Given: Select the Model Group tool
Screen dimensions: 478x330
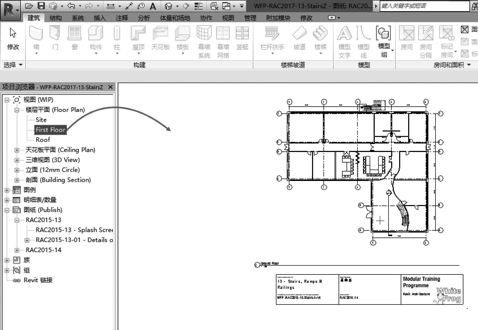Looking at the screenshot, I should pyautogui.click(x=384, y=42).
